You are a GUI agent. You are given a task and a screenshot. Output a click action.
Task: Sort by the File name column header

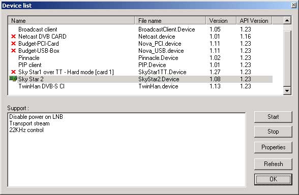(170, 20)
